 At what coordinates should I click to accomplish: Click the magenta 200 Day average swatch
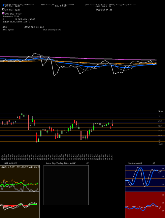coord(3,13)
